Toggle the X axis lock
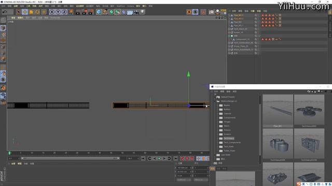332x186 pixels. click(x=52, y=12)
